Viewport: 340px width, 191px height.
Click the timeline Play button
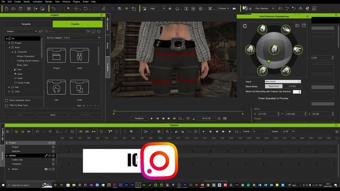click(x=203, y=132)
